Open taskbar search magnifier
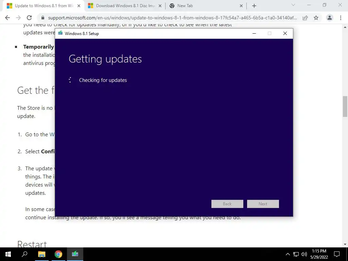348x261 pixels. [24, 254]
